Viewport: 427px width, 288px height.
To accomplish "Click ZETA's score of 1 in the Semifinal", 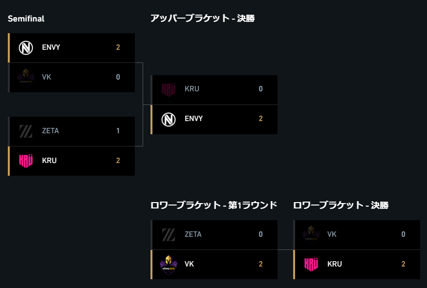I will [x=118, y=131].
